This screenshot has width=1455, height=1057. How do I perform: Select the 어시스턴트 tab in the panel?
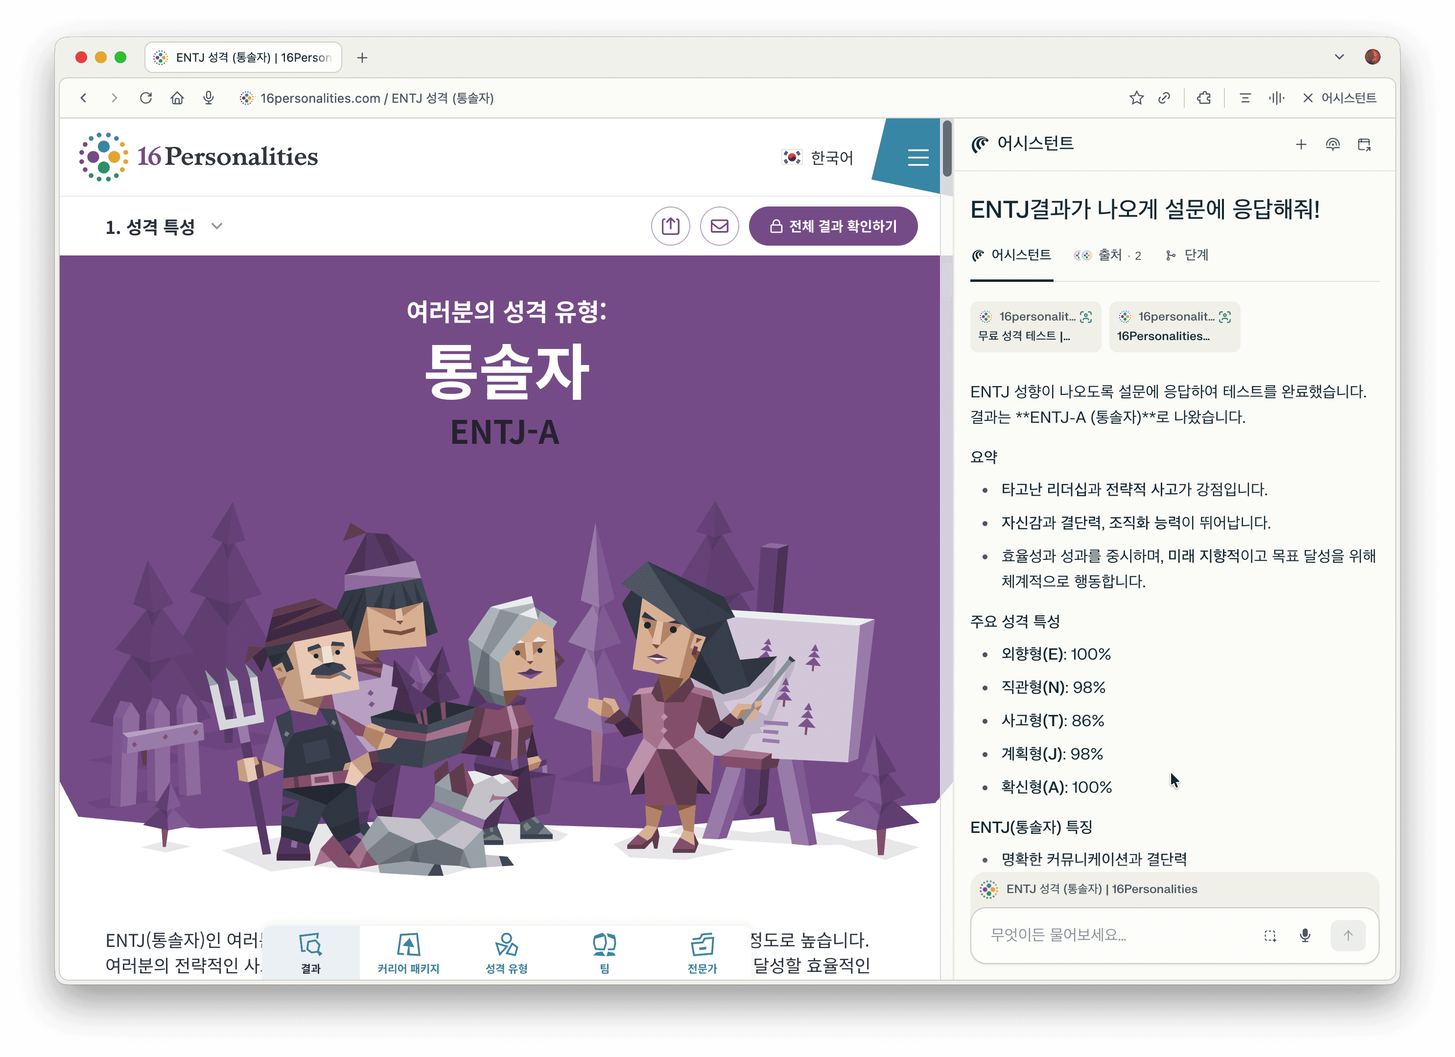pyautogui.click(x=1011, y=255)
